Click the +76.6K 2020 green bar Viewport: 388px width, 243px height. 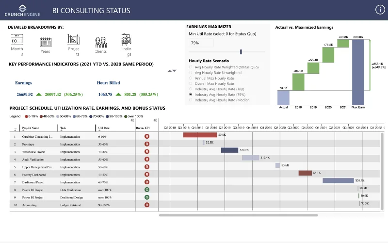coord(328,55)
